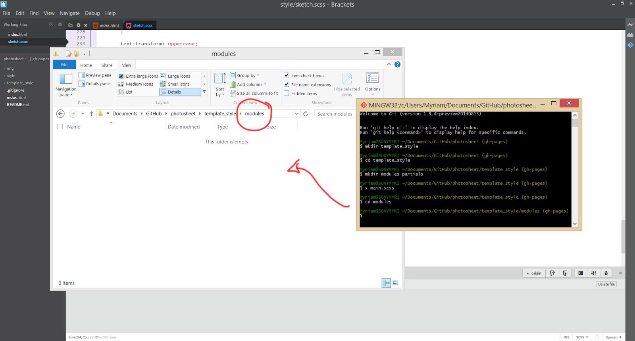Expand the style folder in project tree
The height and width of the screenshot is (341, 635).
(4, 76)
